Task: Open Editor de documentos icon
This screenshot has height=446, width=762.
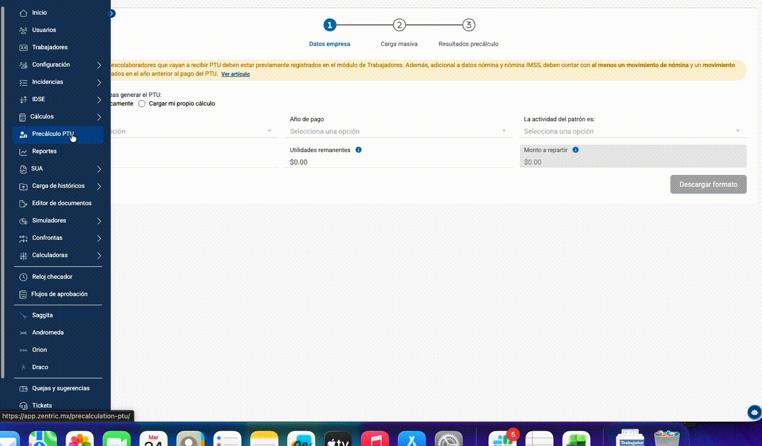Action: (x=23, y=204)
